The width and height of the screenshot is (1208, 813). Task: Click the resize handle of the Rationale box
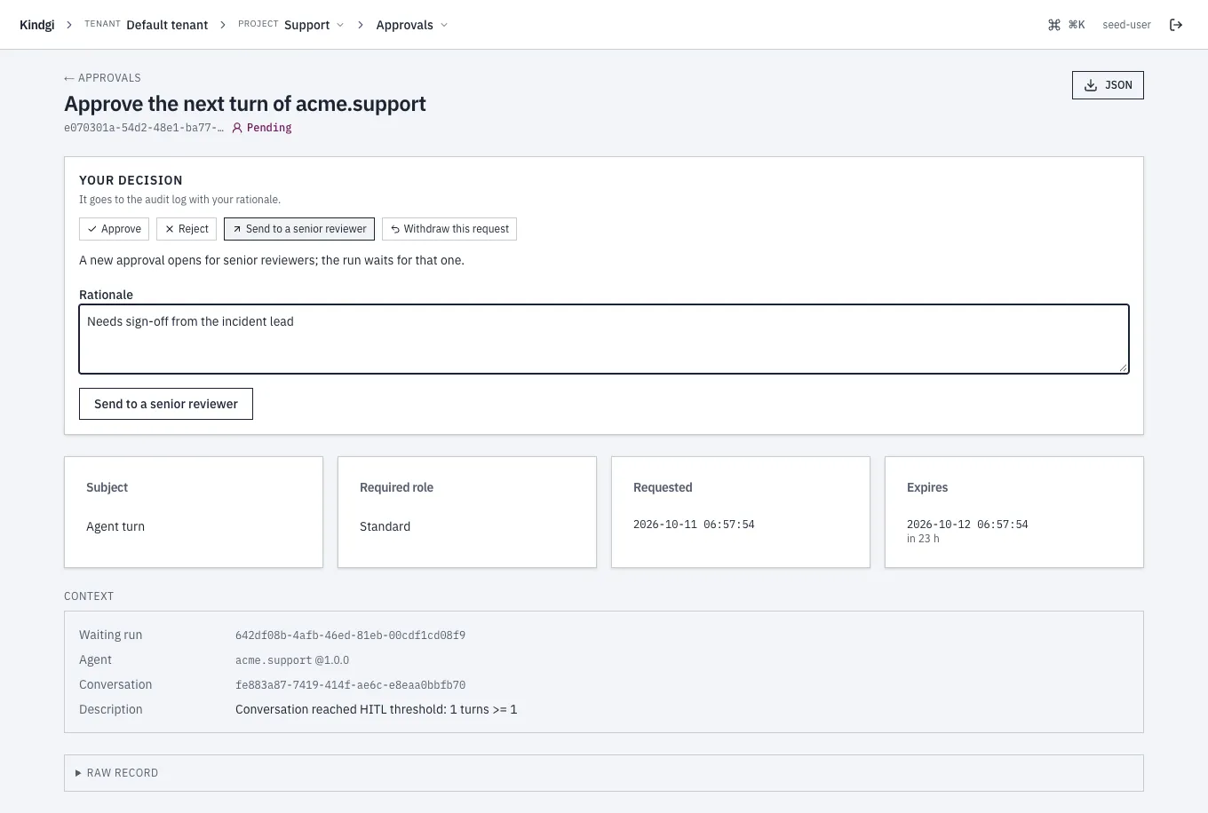click(x=1123, y=367)
